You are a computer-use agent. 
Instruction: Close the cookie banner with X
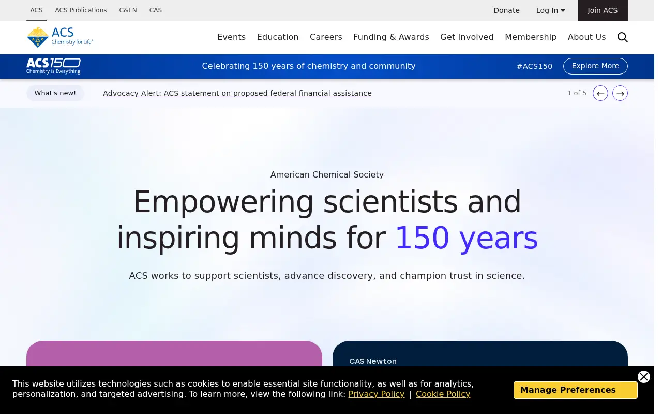tap(643, 377)
